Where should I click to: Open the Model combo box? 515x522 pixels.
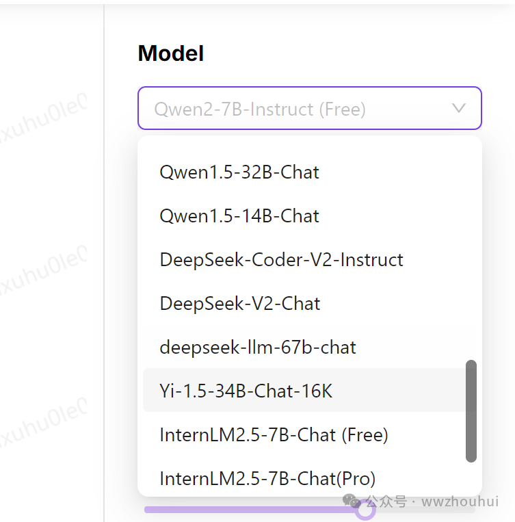(x=309, y=108)
